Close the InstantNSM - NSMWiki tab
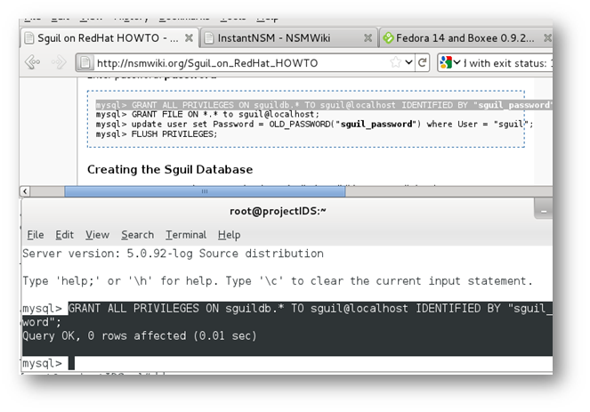The image size is (590, 412). (x=367, y=38)
